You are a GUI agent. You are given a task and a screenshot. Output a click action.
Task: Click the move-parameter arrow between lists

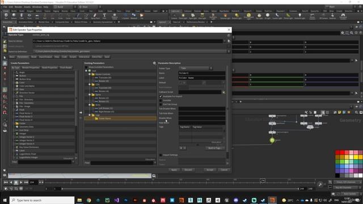(x=81, y=113)
